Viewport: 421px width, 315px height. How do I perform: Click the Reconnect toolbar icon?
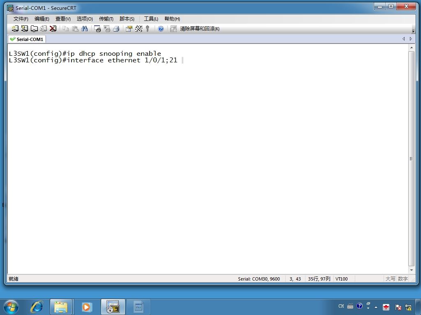44,29
